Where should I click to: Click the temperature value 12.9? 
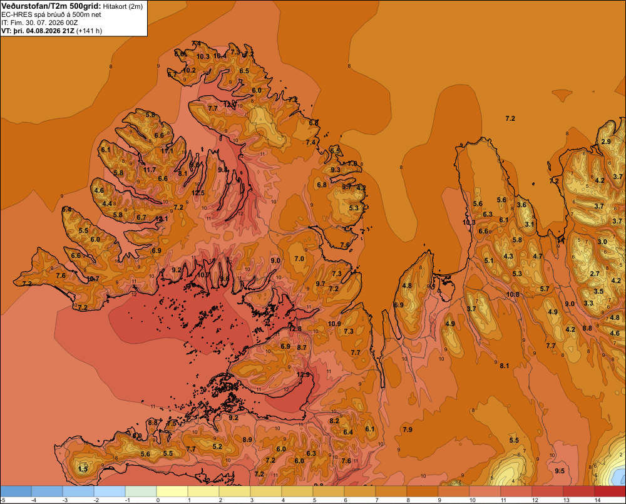click(x=303, y=374)
